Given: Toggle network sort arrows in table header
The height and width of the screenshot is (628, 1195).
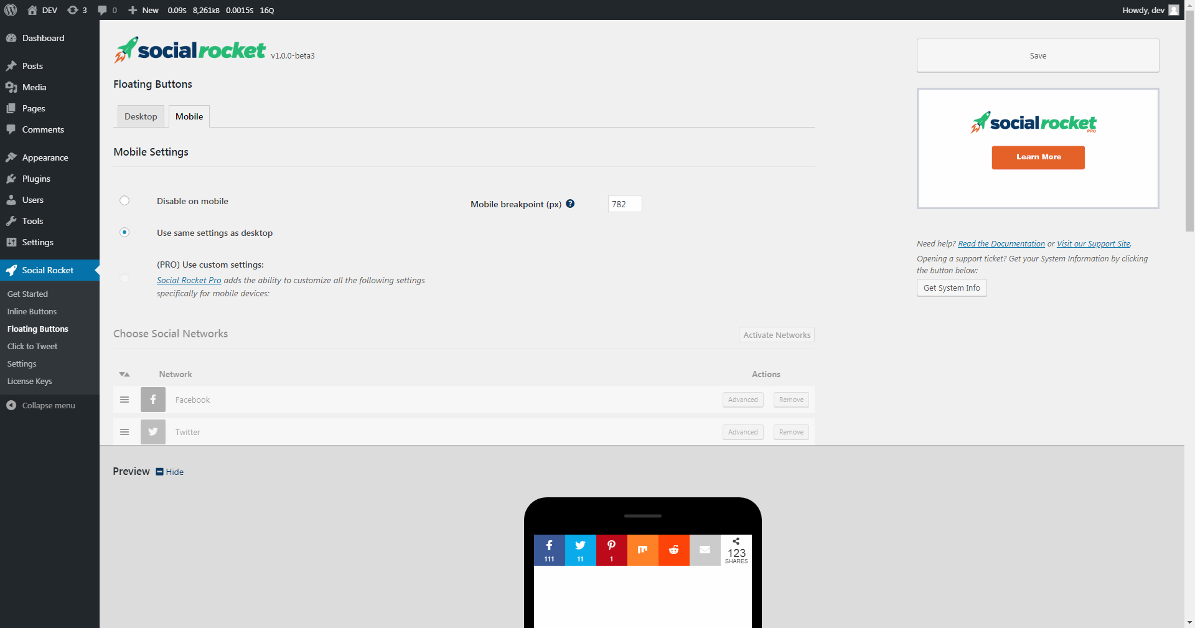Looking at the screenshot, I should (x=124, y=374).
